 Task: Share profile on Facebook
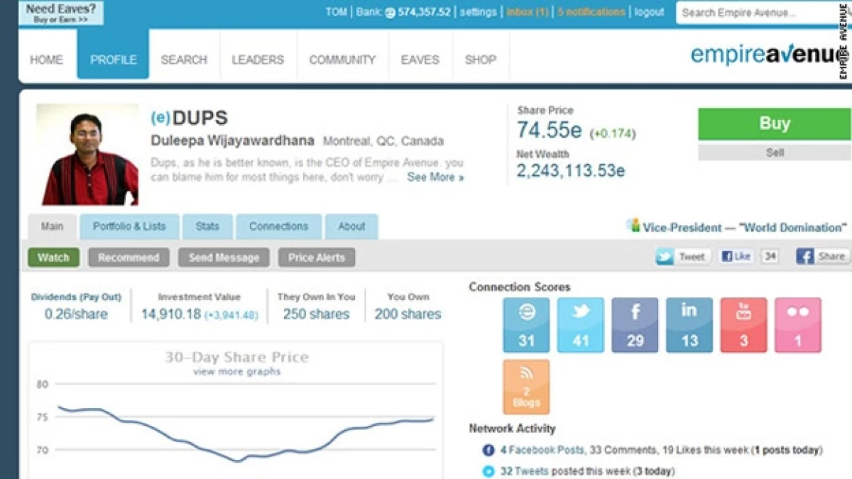821,257
